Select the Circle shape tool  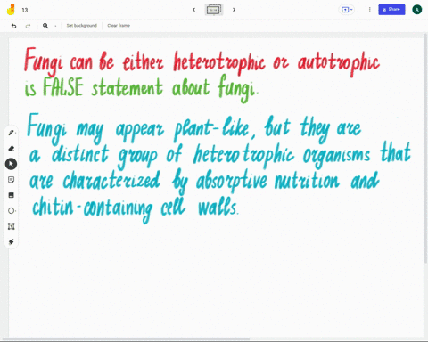point(12,211)
